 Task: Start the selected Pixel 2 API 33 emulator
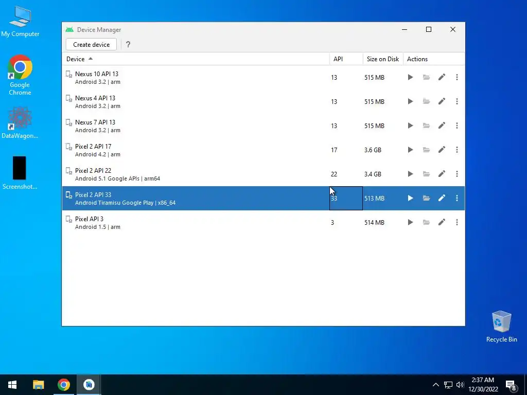pos(410,198)
